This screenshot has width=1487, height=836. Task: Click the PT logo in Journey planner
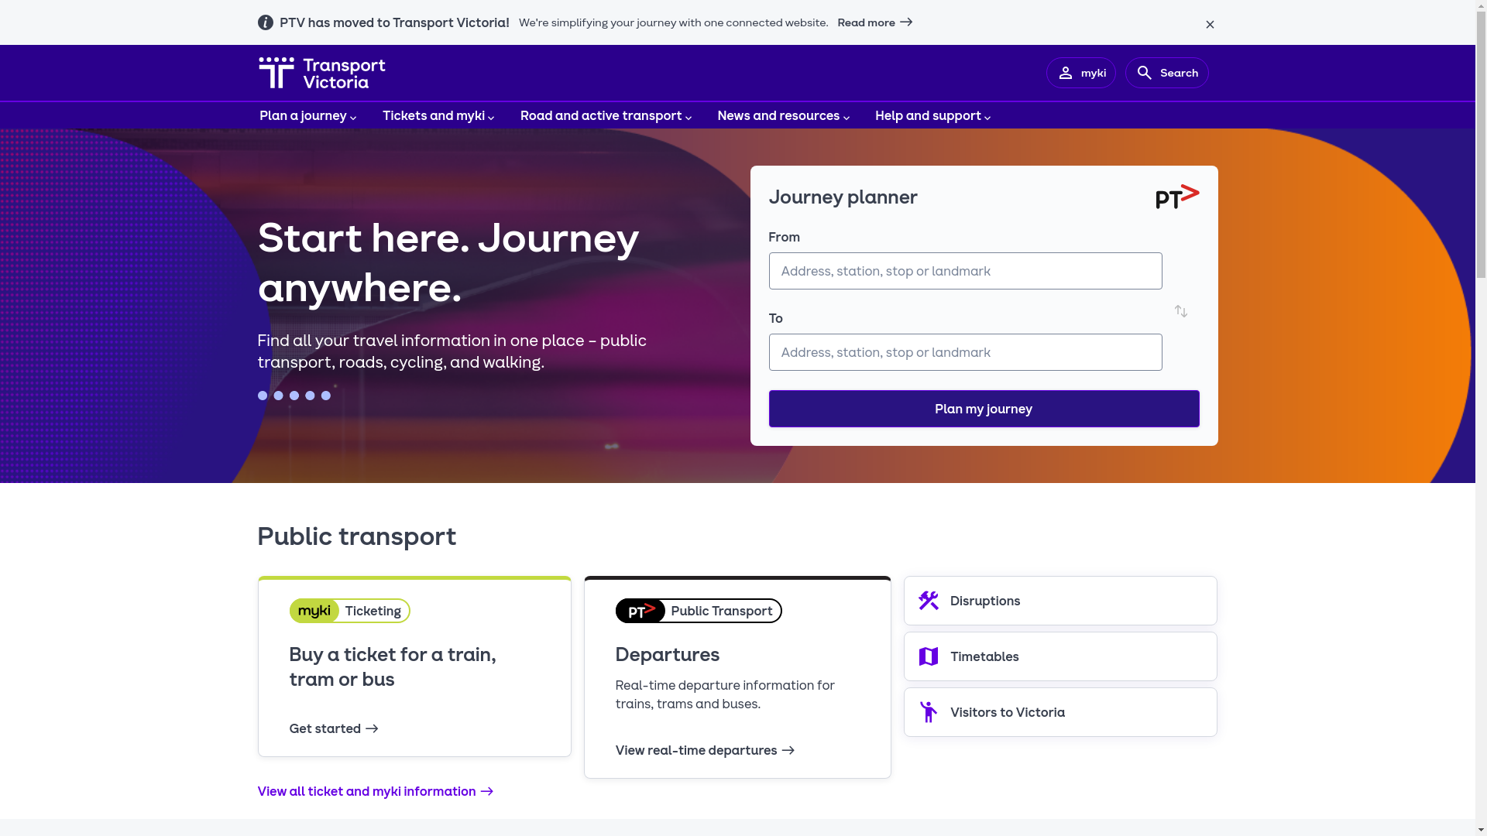pyautogui.click(x=1177, y=197)
